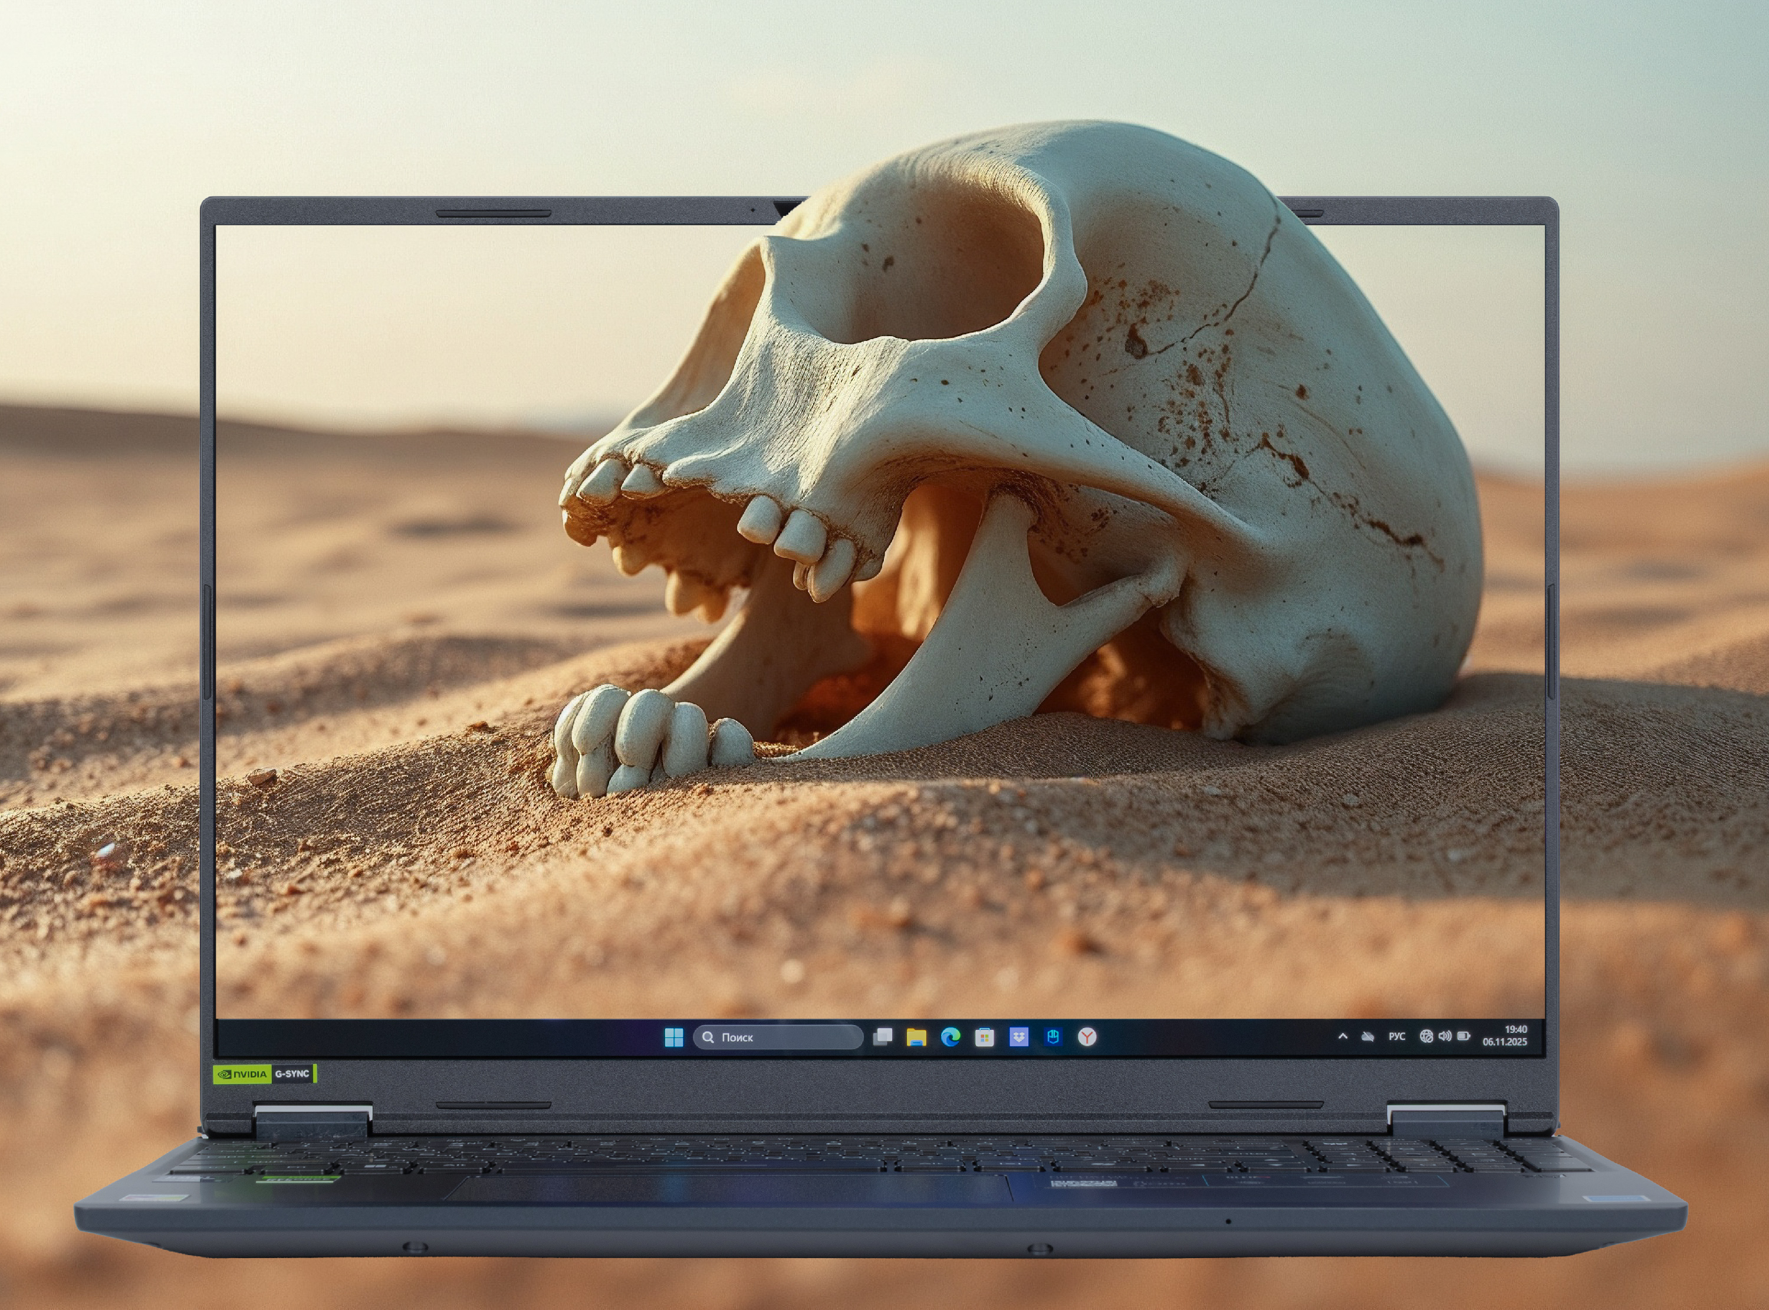The image size is (1769, 1310).
Task: Open Task View from taskbar
Action: [882, 1038]
